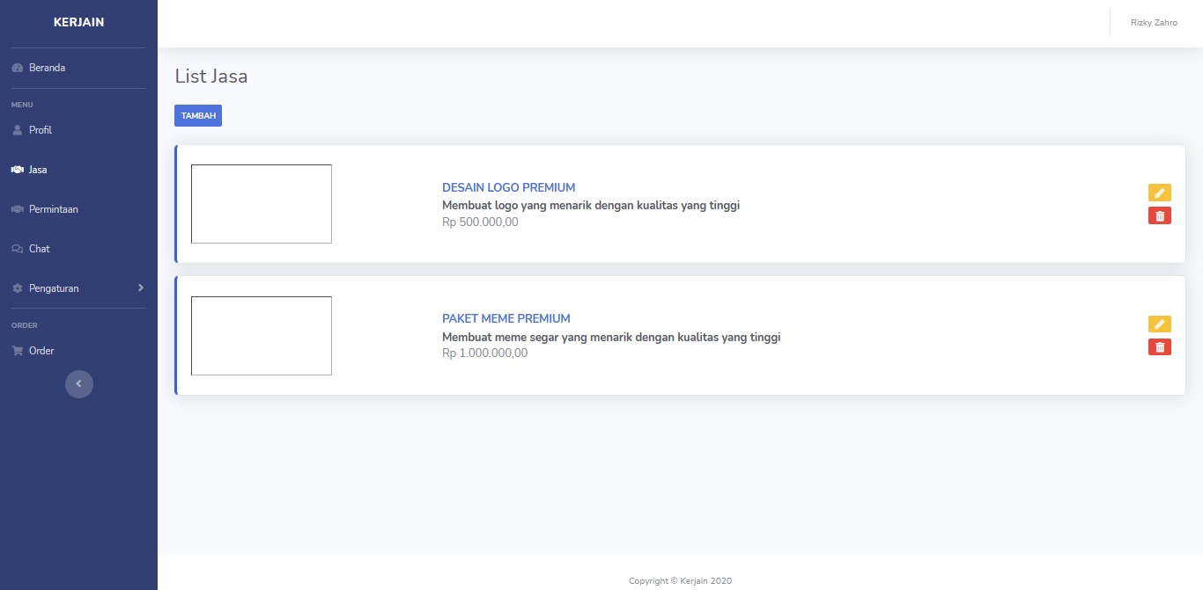Open the PAKET MEME PREMIUM title link
This screenshot has width=1203, height=590.
(506, 318)
